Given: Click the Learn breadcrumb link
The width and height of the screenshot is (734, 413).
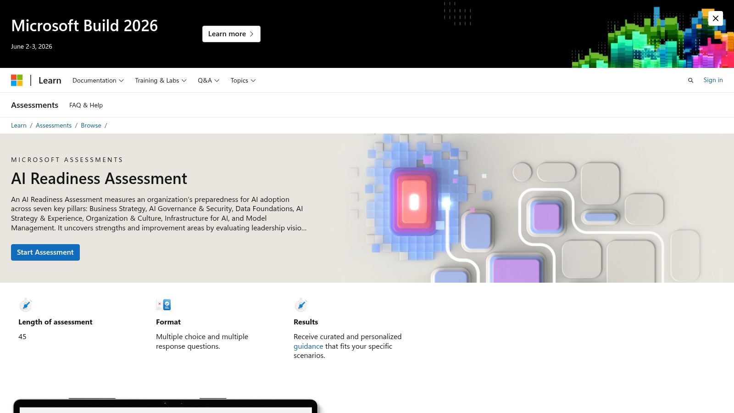Looking at the screenshot, I should click(x=19, y=125).
